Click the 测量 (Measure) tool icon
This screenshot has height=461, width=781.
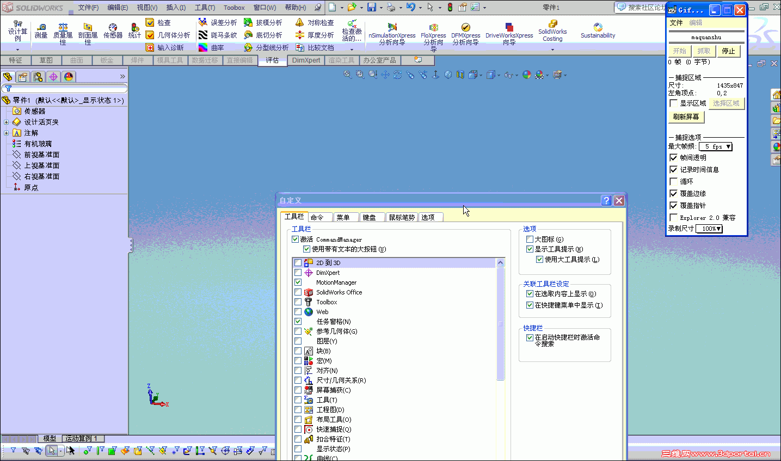[x=41, y=27]
